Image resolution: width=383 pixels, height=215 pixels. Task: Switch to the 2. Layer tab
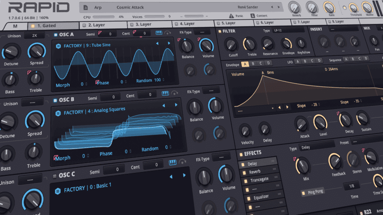pos(96,25)
